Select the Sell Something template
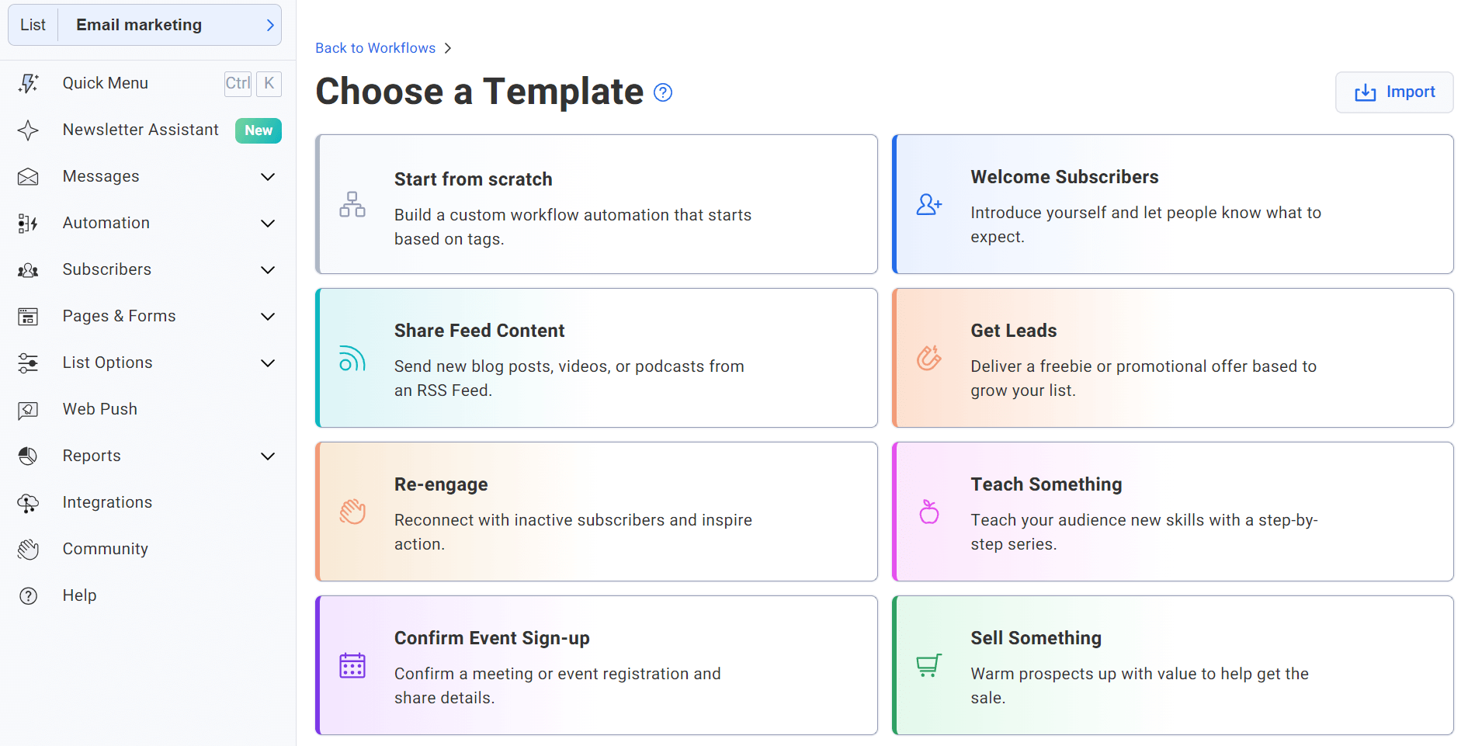The width and height of the screenshot is (1468, 746). 1172,665
